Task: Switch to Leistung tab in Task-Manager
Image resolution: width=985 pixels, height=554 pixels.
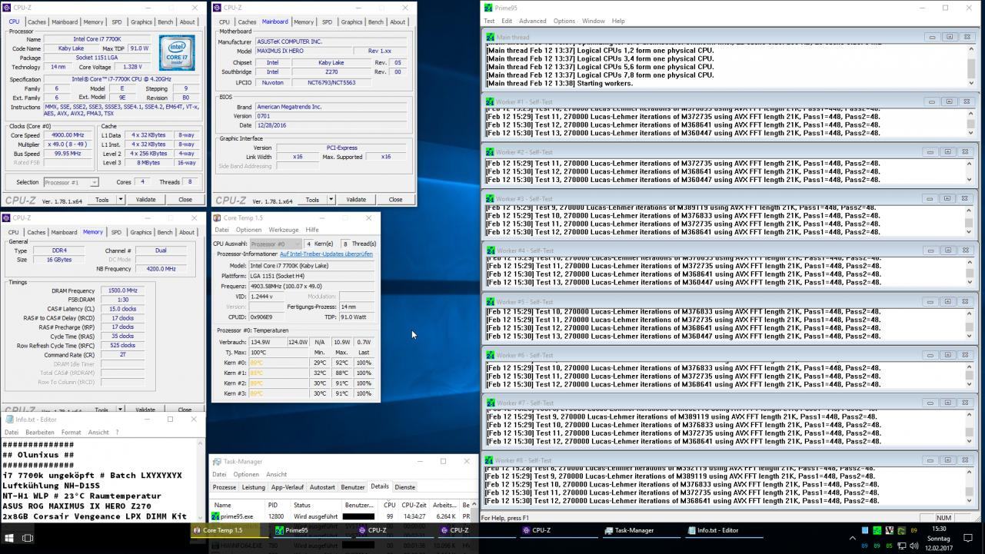Action: pos(253,487)
